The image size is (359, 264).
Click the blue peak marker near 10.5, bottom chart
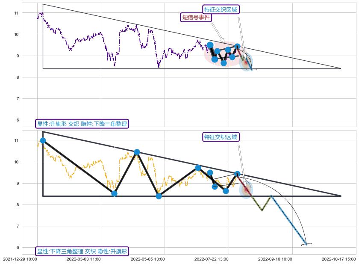[137, 152]
